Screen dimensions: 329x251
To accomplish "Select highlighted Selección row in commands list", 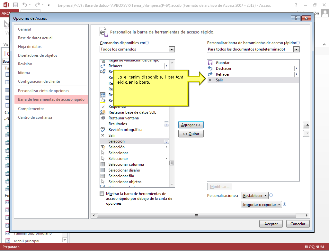I will 135,141.
